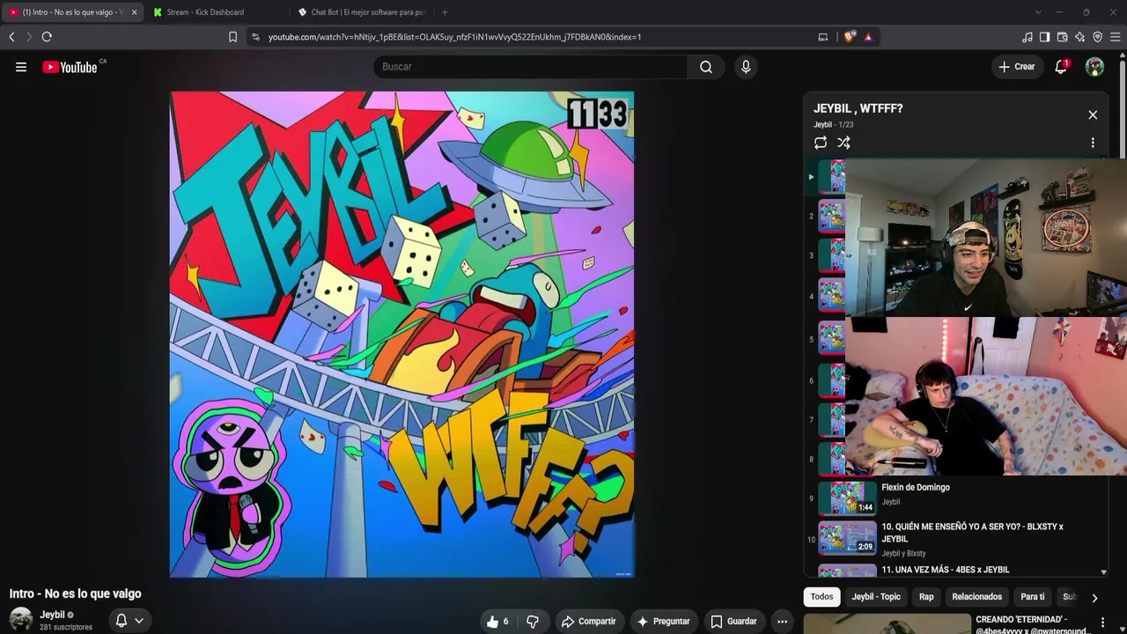Open the Brave Shields icon

[x=849, y=37]
